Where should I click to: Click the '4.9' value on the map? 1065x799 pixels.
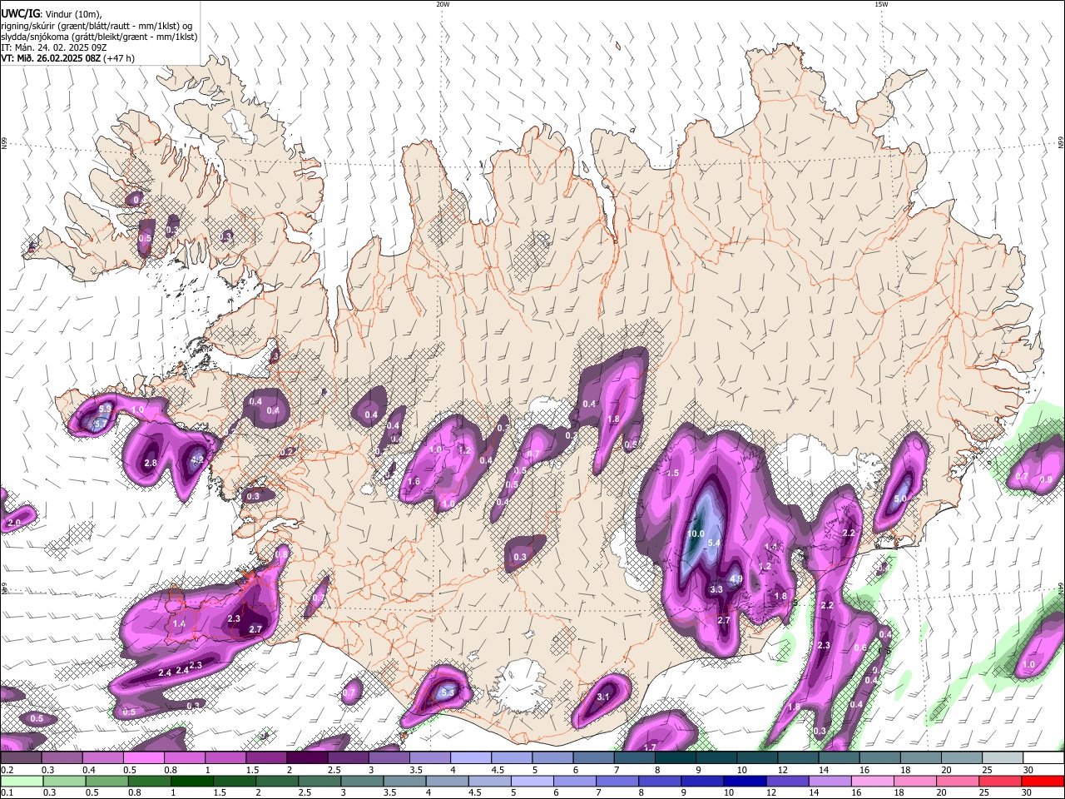coord(736,579)
